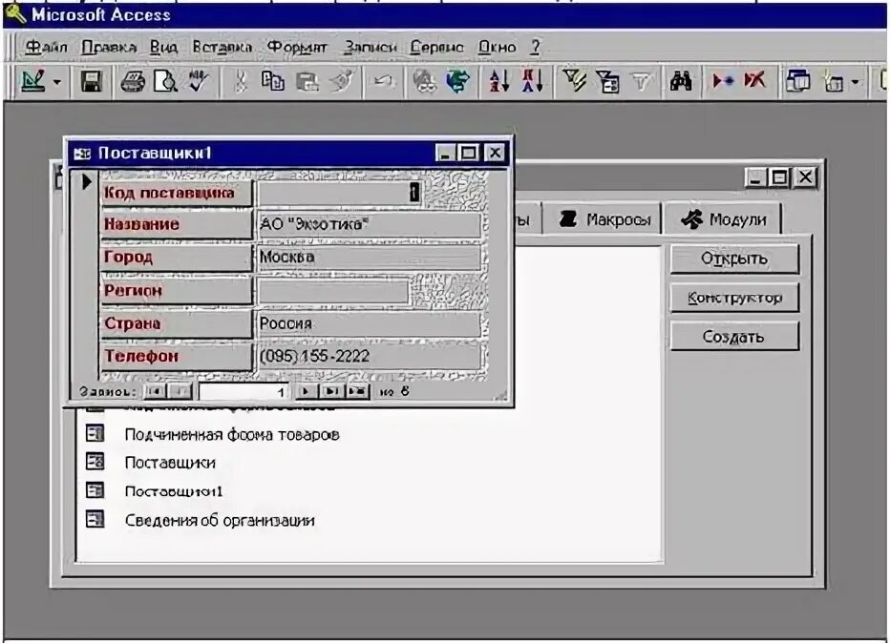Open Print Preview from toolbar
This screenshot has height=643, width=890.
(x=165, y=82)
